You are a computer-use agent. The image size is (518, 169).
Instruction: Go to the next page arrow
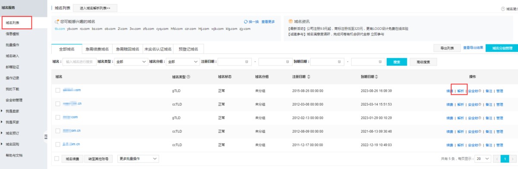pyautogui.click(x=513, y=159)
